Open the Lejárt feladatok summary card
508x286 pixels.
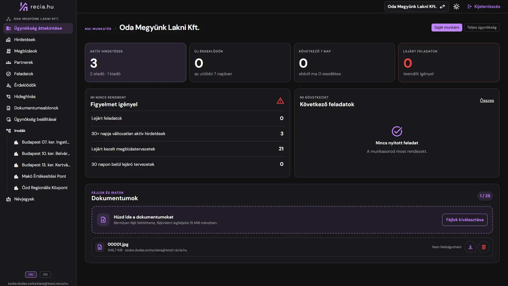449,62
